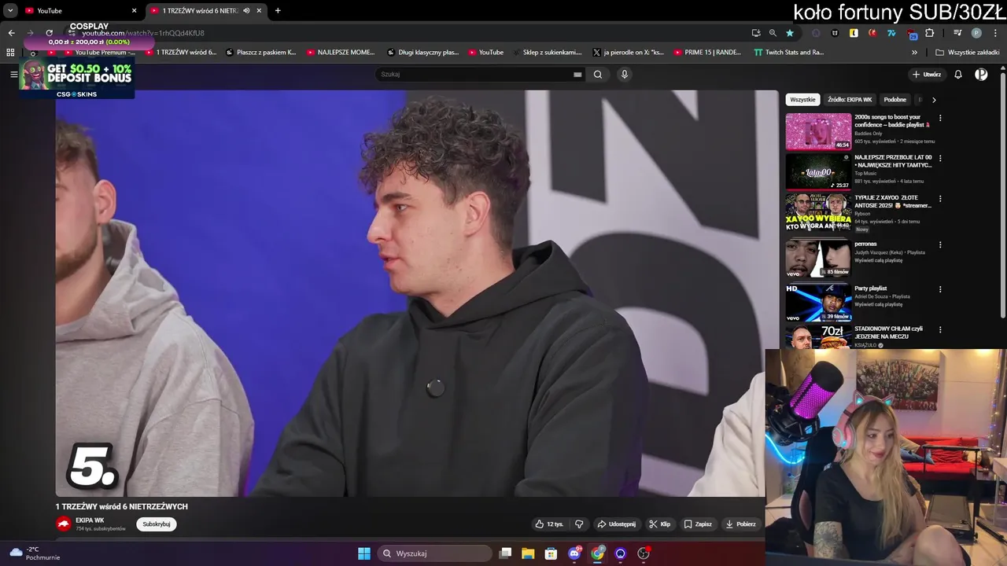Viewport: 1007px width, 566px height.
Task: Mute audio on the 1 TRZEŹWY tab
Action: [247, 10]
